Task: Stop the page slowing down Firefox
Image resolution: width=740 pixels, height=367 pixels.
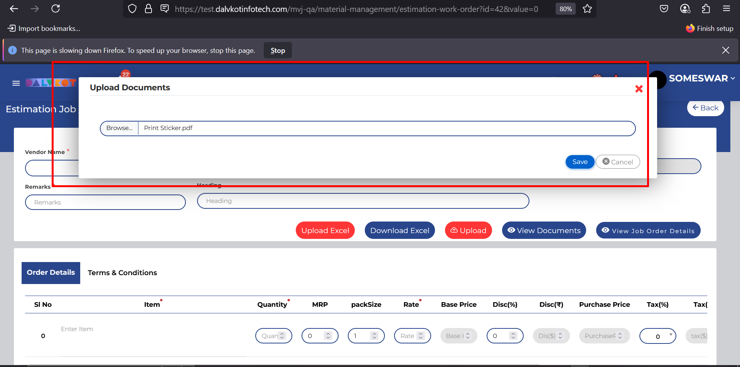Action: click(x=278, y=51)
